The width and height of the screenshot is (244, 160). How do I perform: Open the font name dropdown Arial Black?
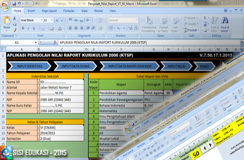[42, 20]
